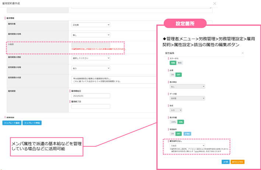Set ステータス to 有効
Viewport: 261px width, 170px height.
173,63
